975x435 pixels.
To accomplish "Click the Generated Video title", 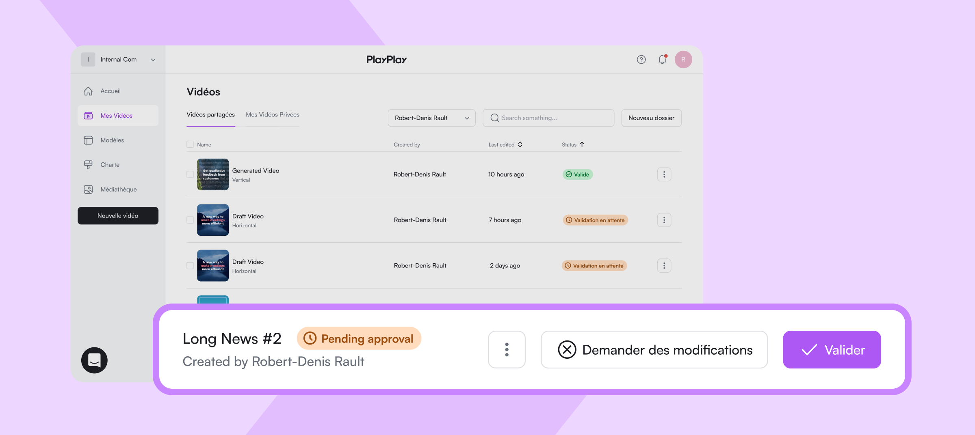I will [x=256, y=171].
